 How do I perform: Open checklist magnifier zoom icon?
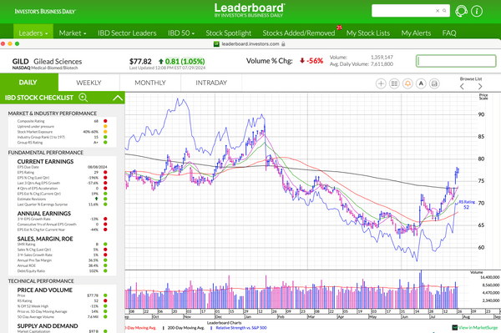point(83,98)
